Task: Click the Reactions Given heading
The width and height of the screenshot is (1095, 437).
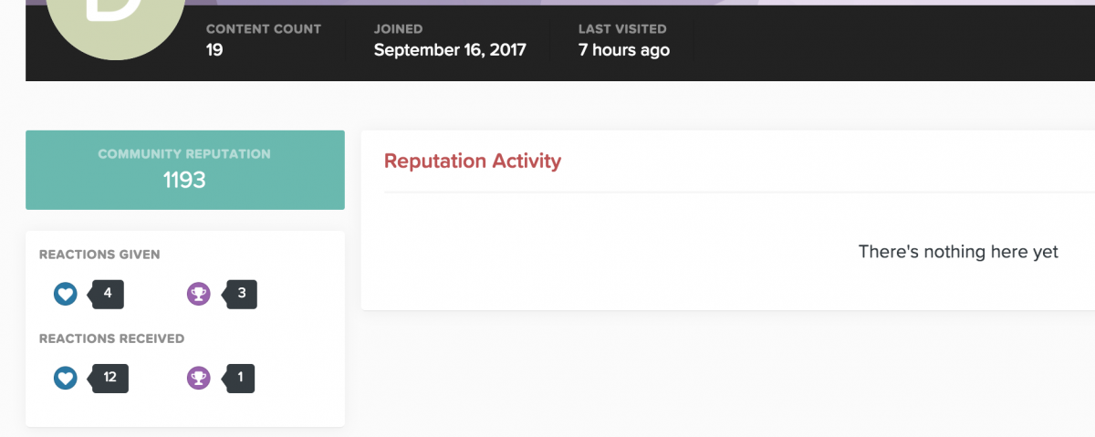Action: pos(99,255)
